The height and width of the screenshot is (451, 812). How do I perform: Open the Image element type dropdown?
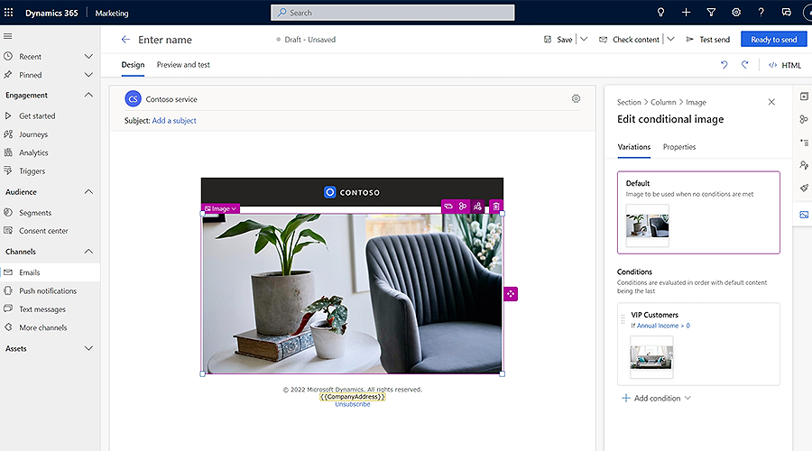pyautogui.click(x=221, y=208)
